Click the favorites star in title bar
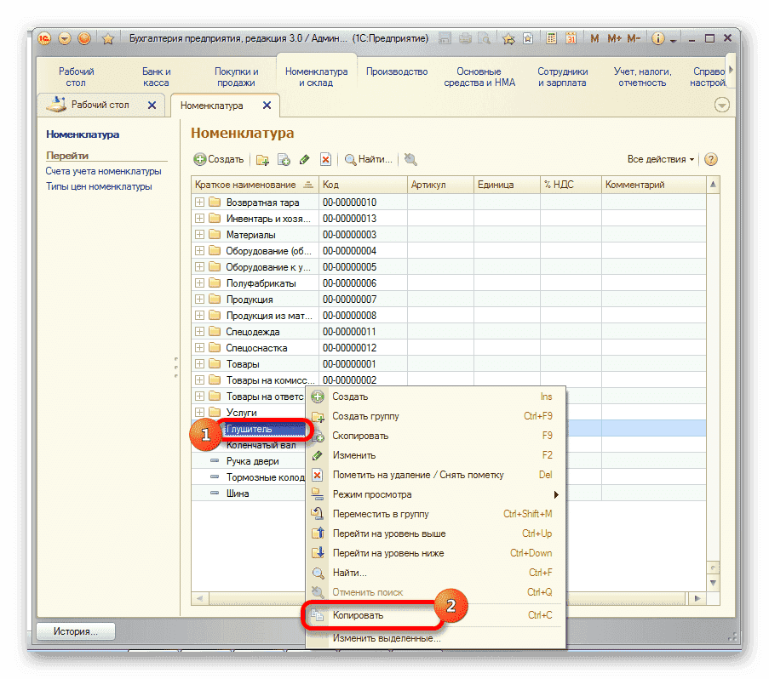The height and width of the screenshot is (679, 769). (108, 38)
